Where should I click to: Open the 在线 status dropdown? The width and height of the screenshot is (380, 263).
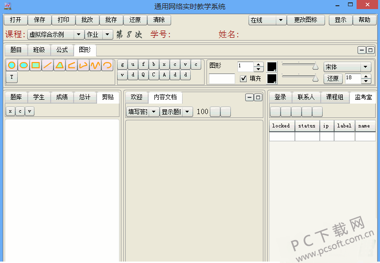[281, 20]
